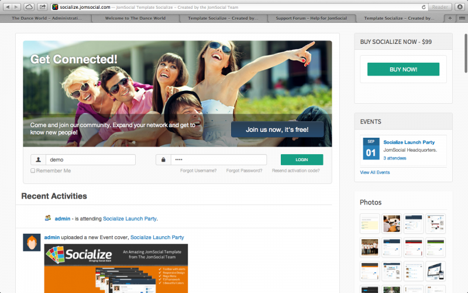Open second photo in Photos second row
The image size is (468, 293).
(x=391, y=247)
